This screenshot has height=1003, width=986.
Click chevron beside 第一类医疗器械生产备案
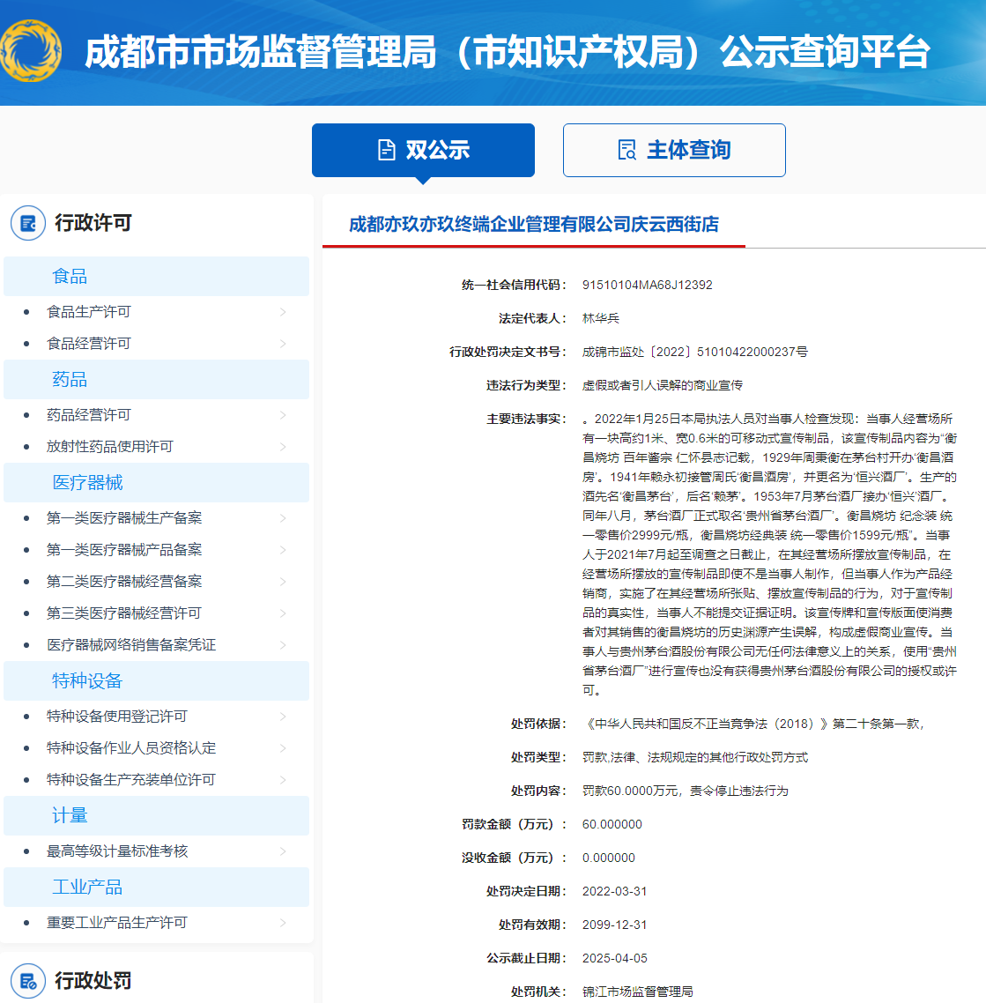(x=283, y=518)
